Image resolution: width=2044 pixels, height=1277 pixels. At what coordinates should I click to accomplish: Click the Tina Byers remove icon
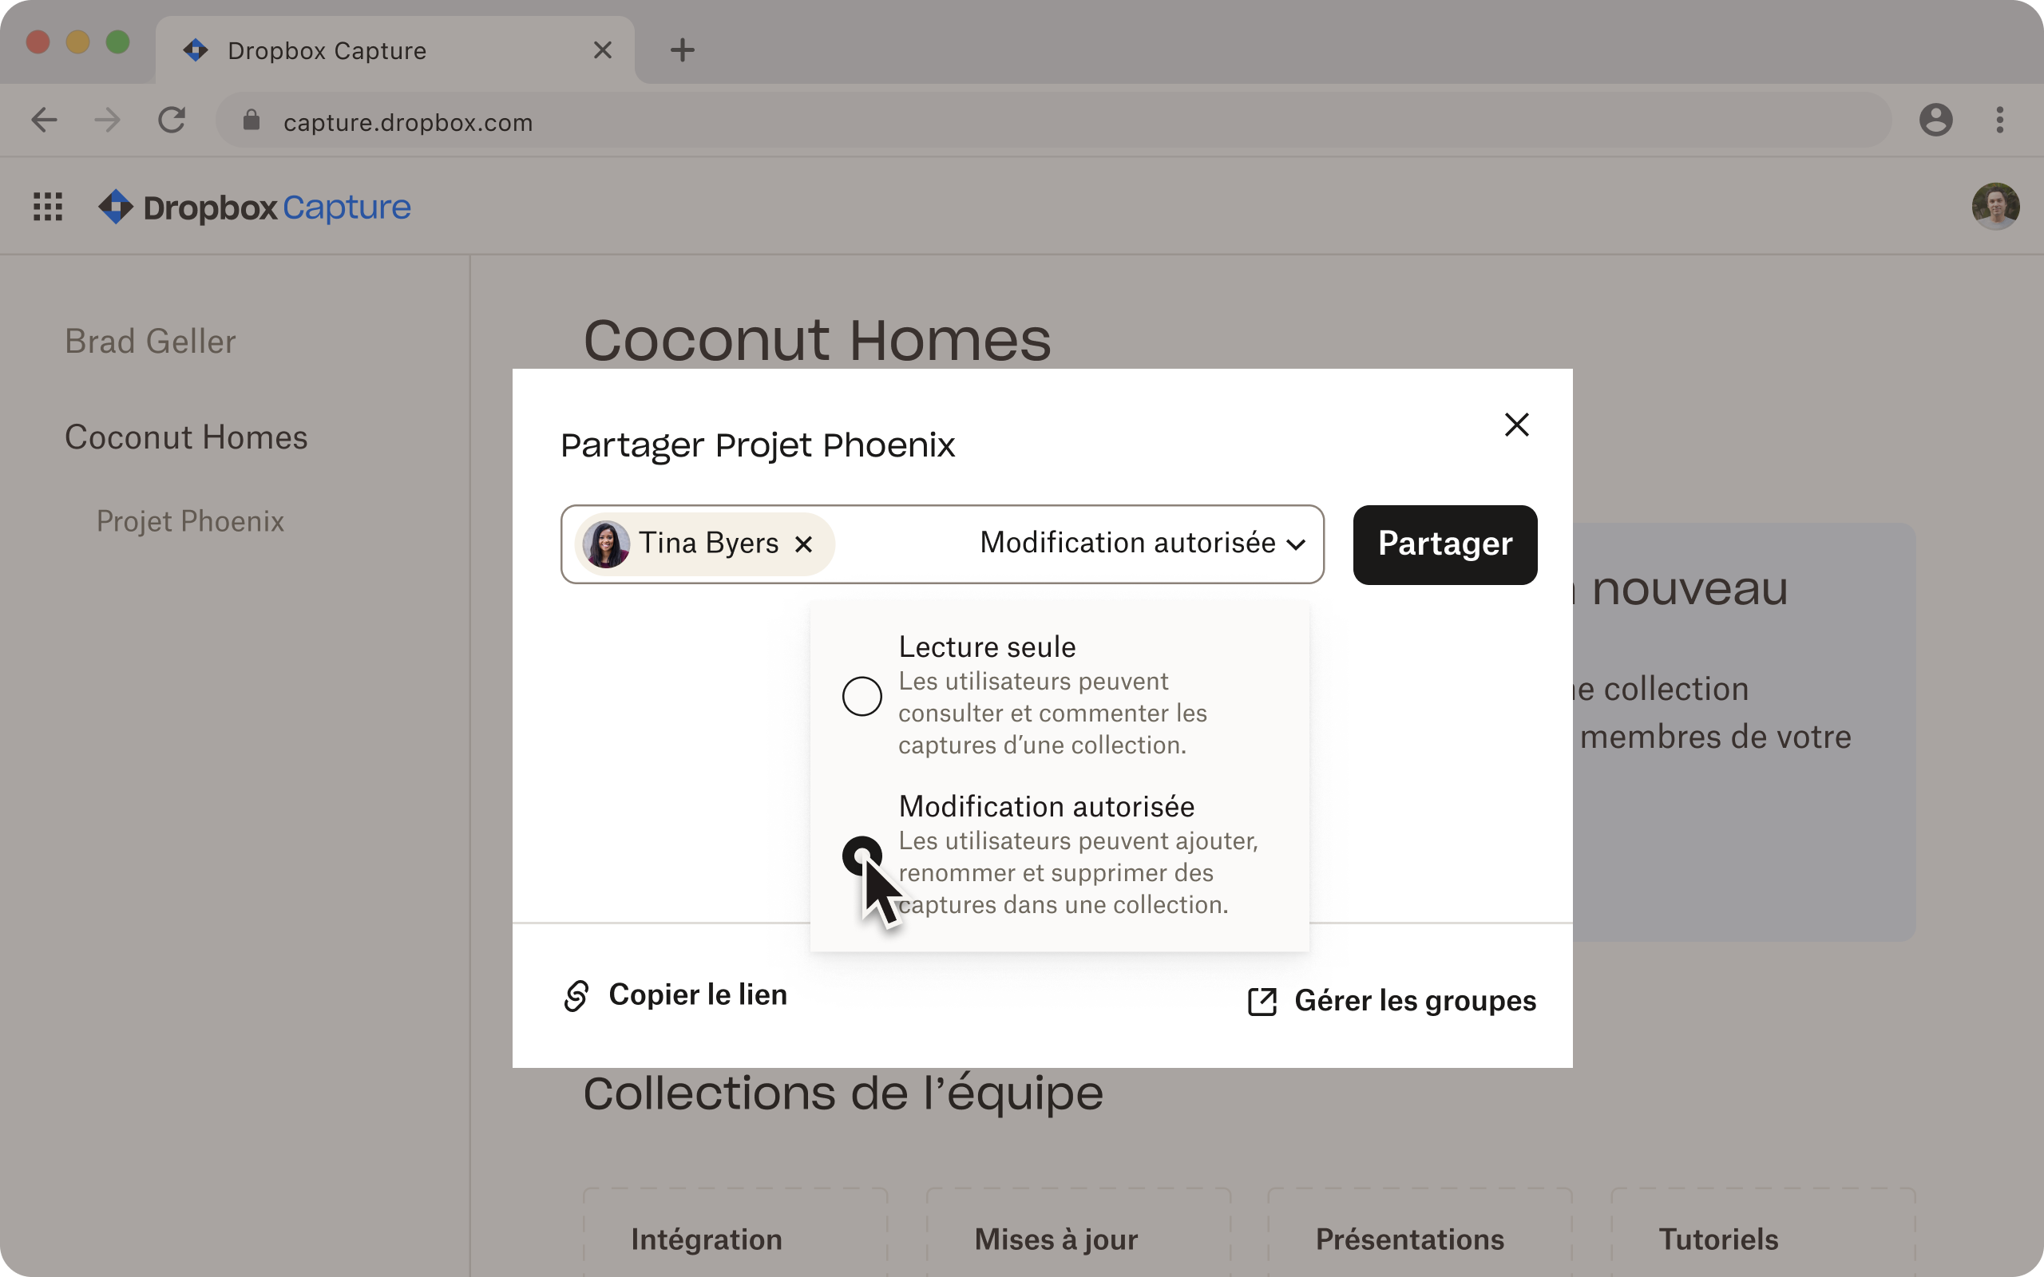coord(805,544)
